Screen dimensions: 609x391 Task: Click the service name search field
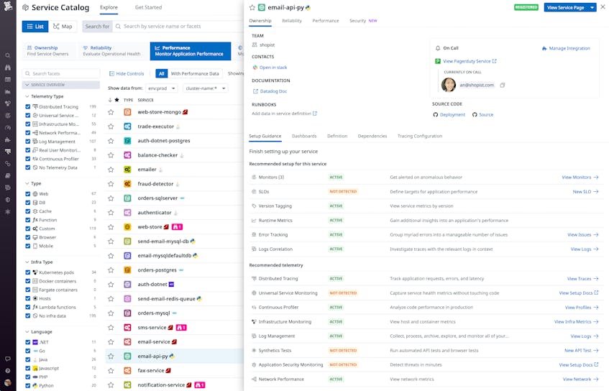click(x=178, y=27)
